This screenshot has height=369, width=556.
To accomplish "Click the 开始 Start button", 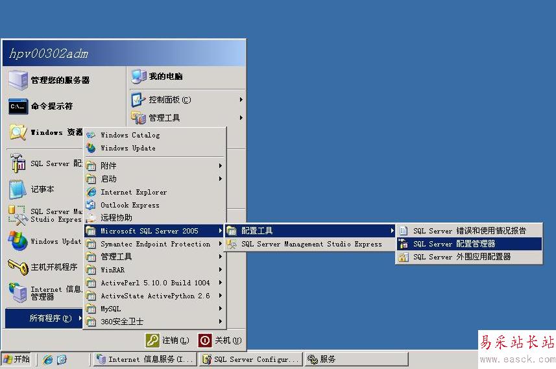I will (16, 359).
